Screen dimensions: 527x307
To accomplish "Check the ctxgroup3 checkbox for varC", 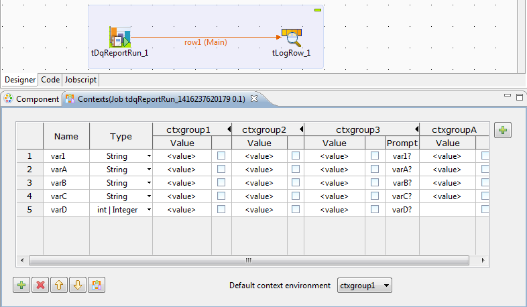I will [x=374, y=196].
